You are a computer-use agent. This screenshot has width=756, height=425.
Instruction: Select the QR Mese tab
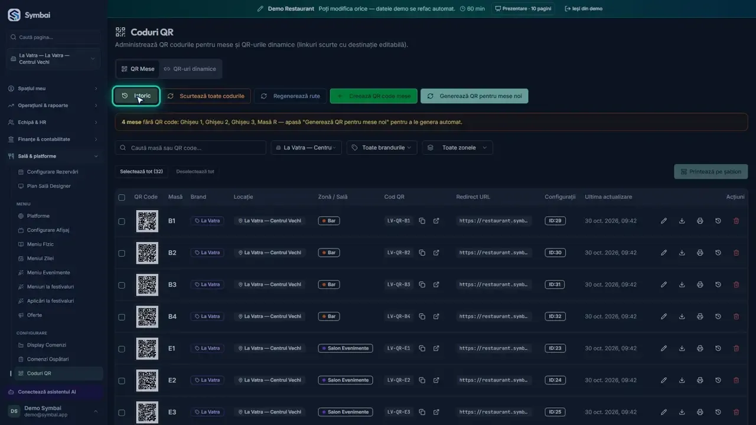point(138,69)
